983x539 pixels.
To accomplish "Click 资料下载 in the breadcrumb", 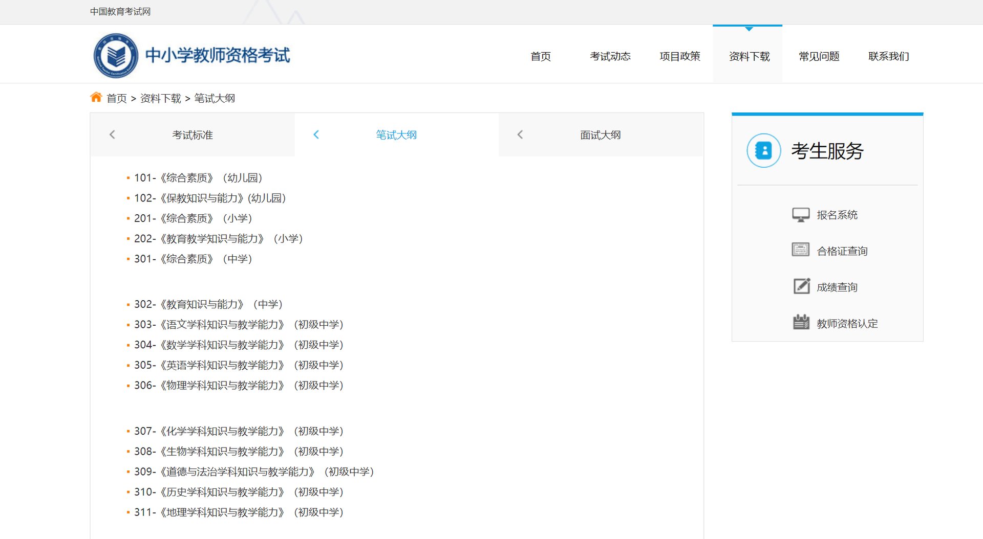I will (160, 98).
